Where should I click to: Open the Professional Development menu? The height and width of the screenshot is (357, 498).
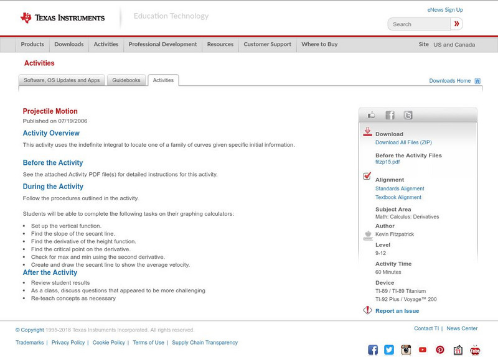[162, 44]
